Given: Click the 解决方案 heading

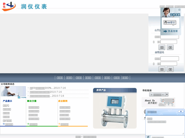Looking at the screenshot, I should (x=32, y=101).
